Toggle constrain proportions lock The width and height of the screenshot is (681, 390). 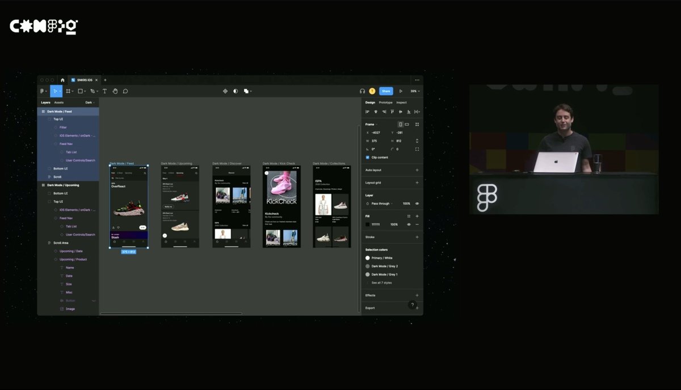(417, 141)
